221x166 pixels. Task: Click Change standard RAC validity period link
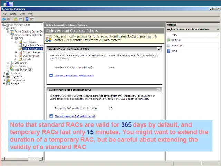(x=74, y=76)
